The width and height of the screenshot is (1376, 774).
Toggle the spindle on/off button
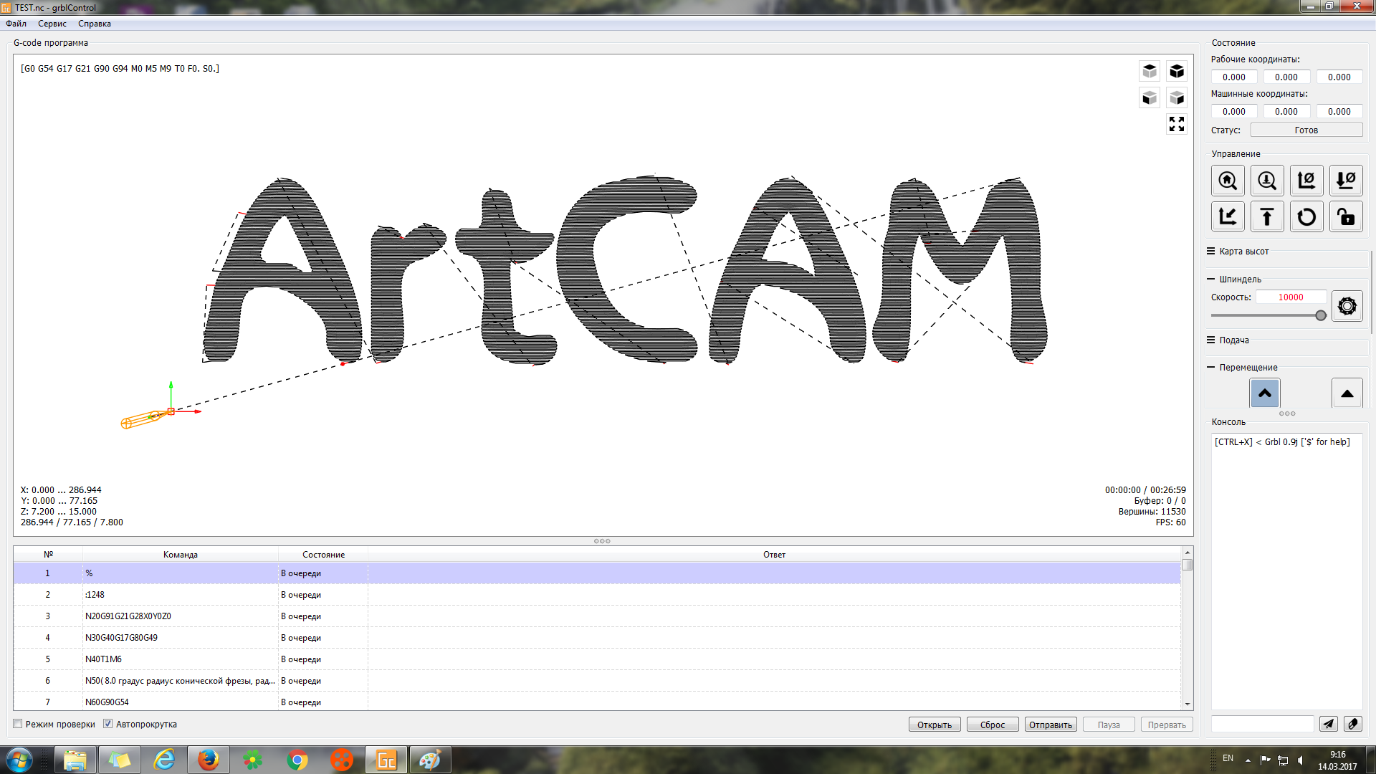(x=1347, y=307)
